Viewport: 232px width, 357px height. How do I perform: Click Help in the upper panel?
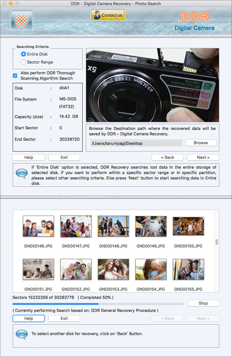pos(29,157)
